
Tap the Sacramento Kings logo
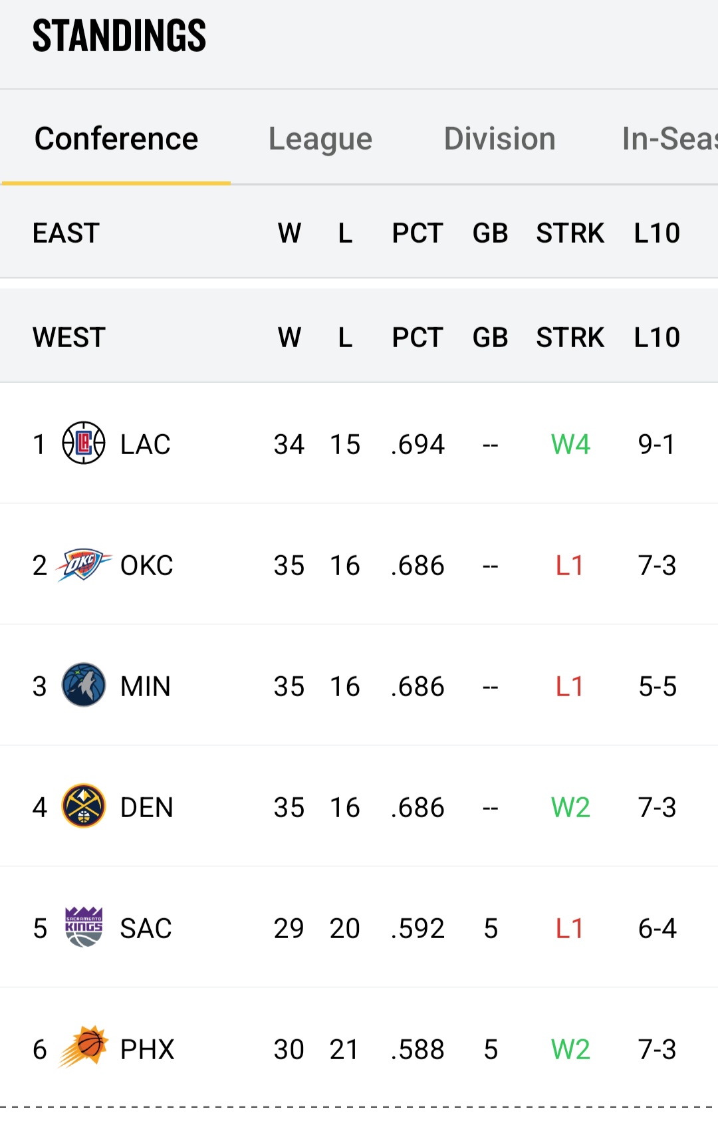(x=83, y=928)
